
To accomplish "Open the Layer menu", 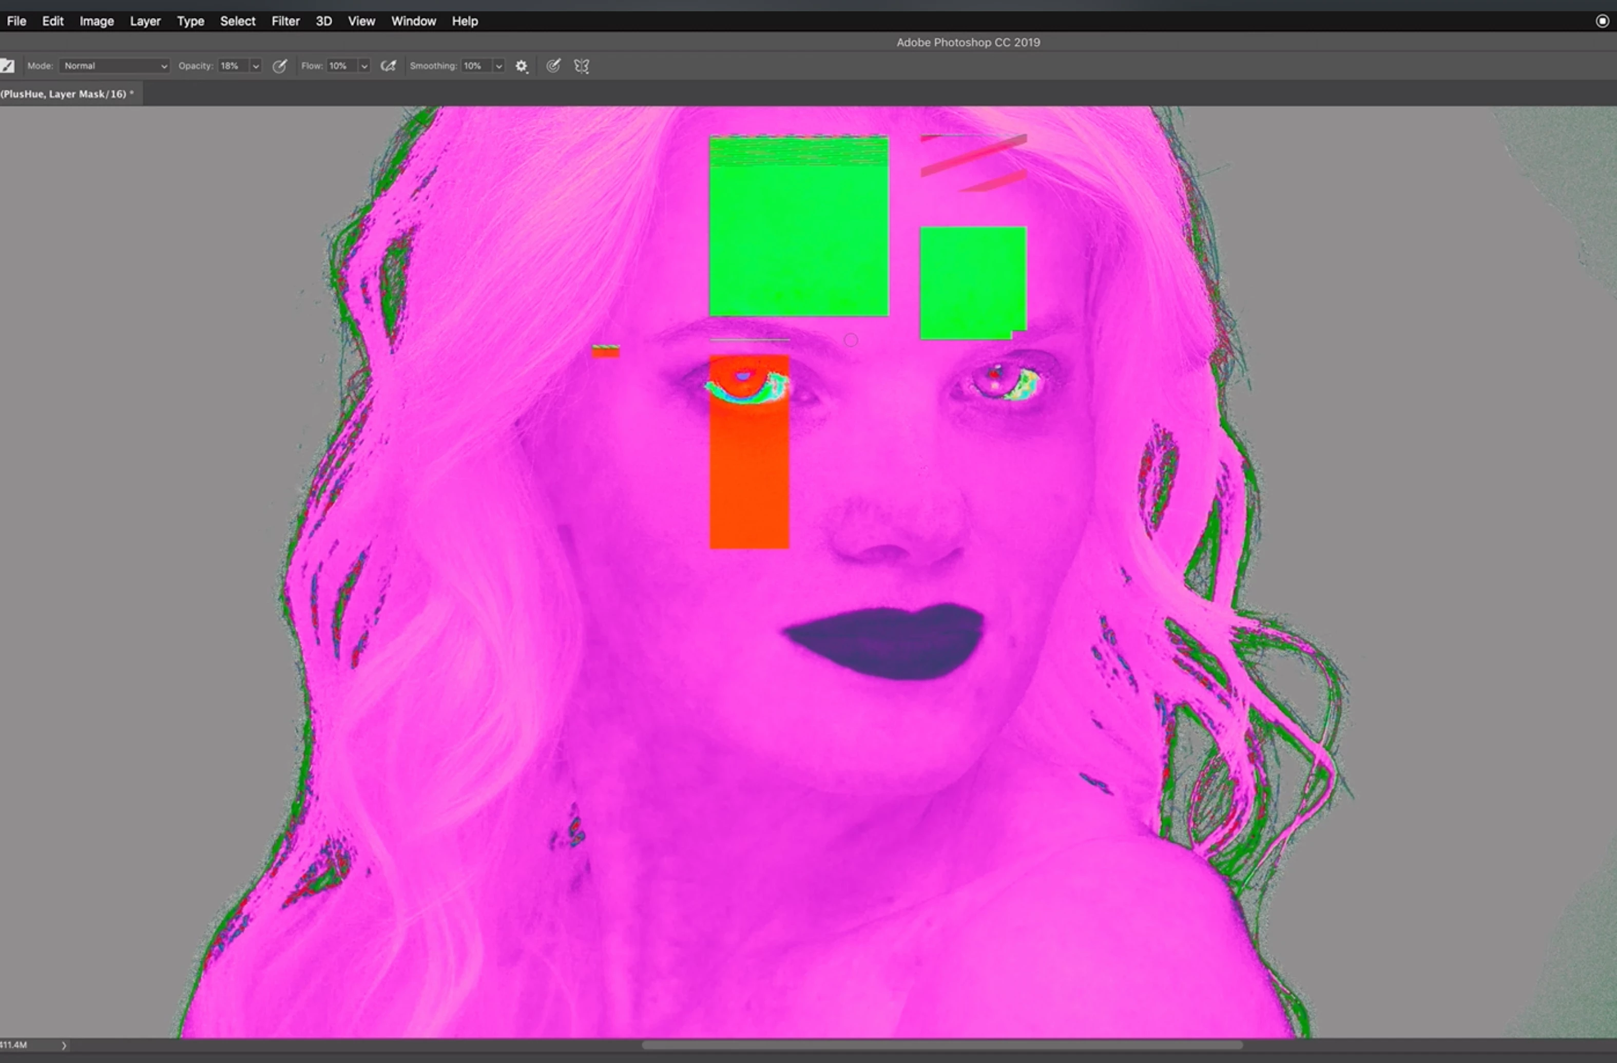I will click(x=145, y=21).
